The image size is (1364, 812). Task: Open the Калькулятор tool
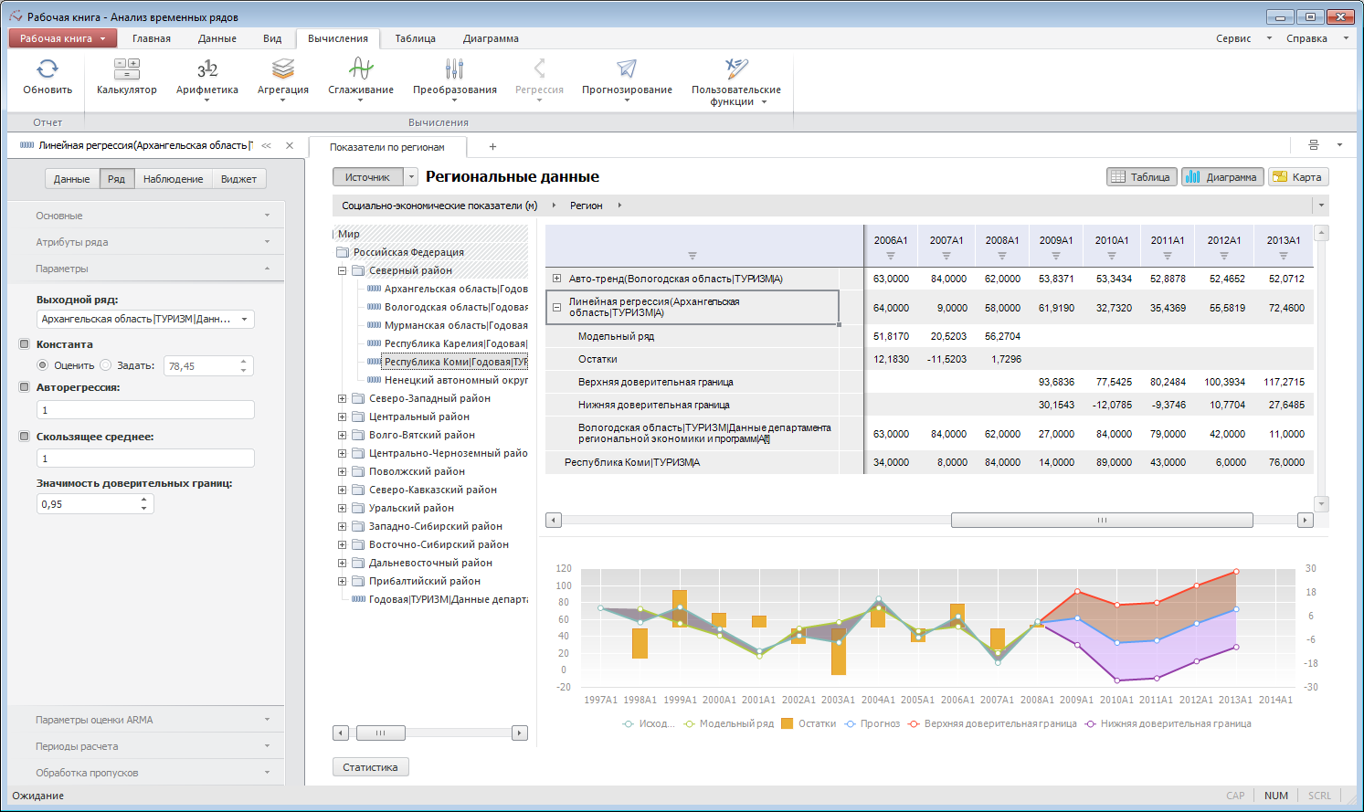pos(127,69)
